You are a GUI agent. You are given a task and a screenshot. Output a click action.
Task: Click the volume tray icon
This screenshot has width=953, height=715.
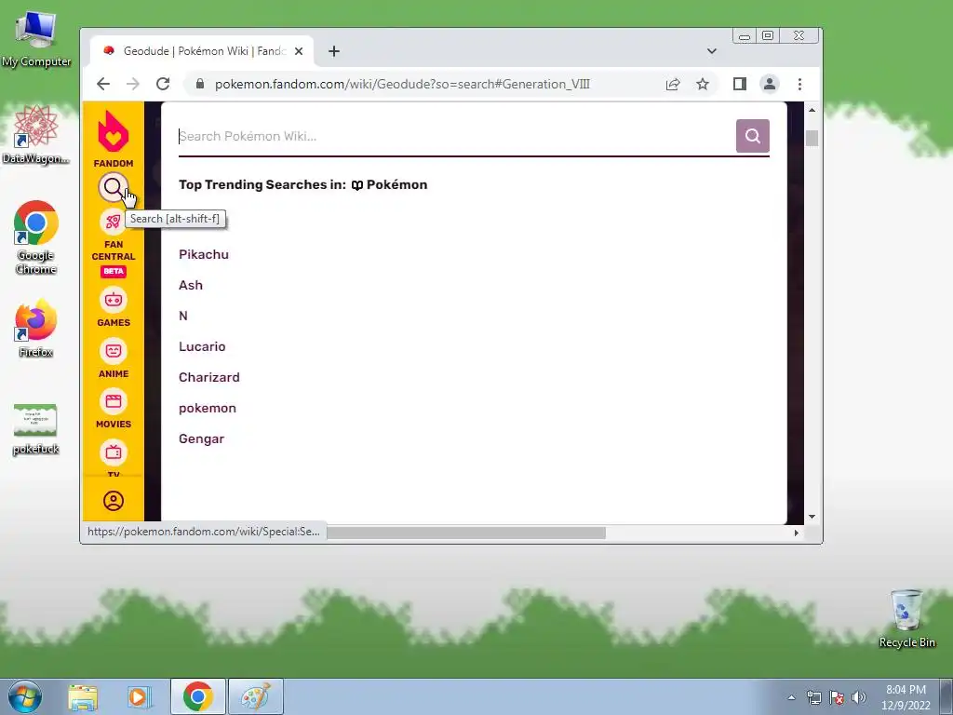[x=859, y=697]
